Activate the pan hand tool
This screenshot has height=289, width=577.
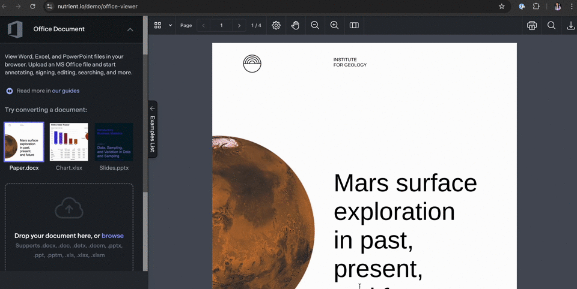coord(295,25)
